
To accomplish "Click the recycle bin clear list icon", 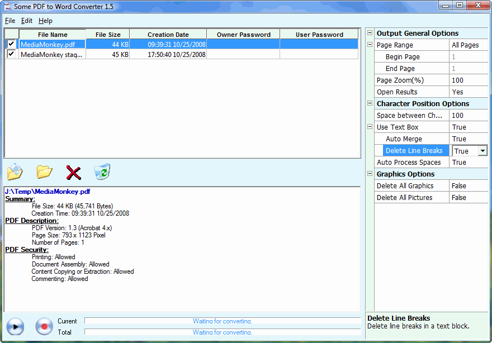I will click(x=102, y=171).
